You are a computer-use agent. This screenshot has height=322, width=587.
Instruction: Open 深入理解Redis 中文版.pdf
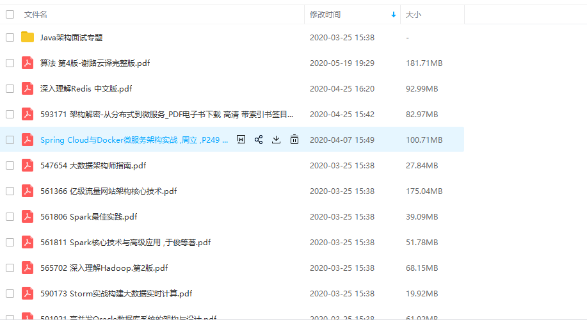(x=86, y=89)
